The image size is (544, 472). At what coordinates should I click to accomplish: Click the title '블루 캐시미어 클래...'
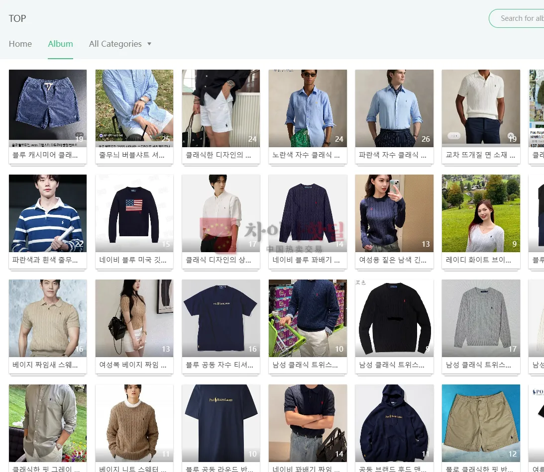click(45, 155)
